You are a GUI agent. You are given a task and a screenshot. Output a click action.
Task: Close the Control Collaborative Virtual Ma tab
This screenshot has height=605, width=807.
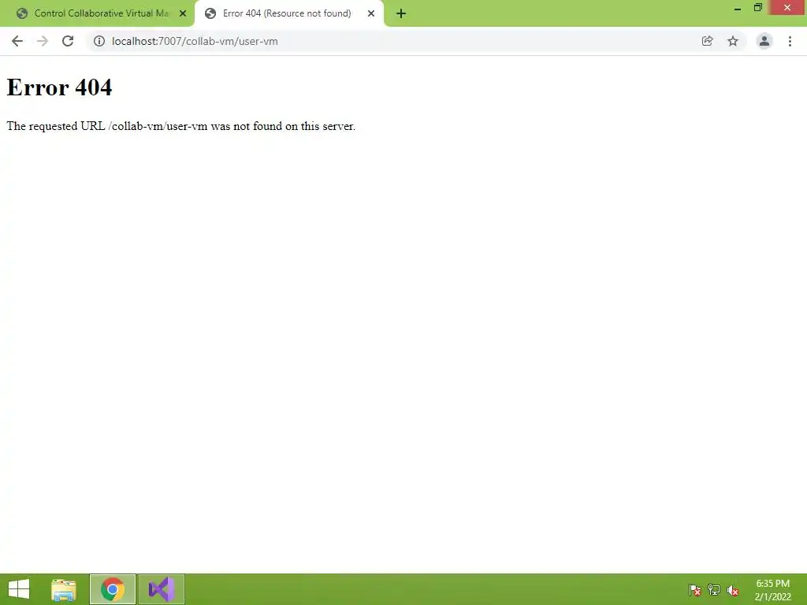point(183,13)
